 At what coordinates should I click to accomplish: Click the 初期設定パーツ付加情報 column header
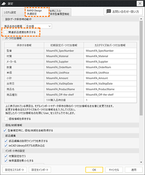64,45
